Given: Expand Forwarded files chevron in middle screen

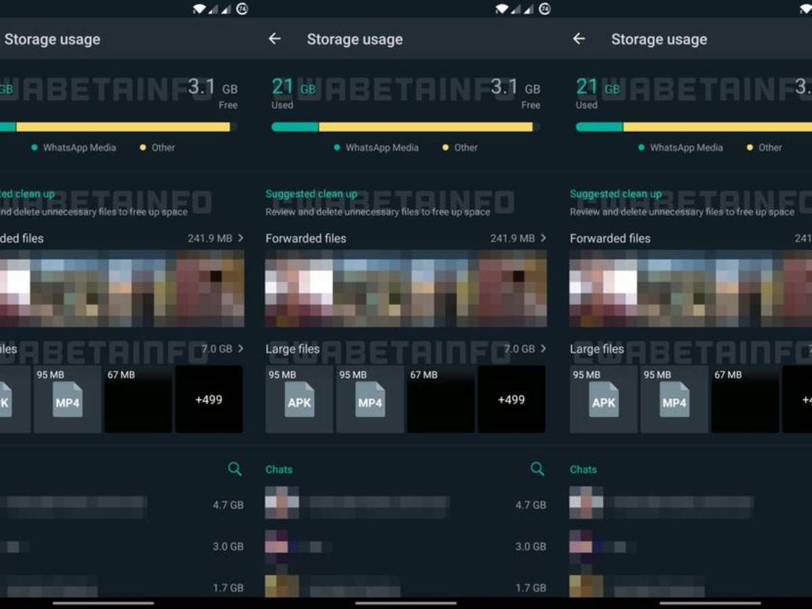Looking at the screenshot, I should coord(543,238).
